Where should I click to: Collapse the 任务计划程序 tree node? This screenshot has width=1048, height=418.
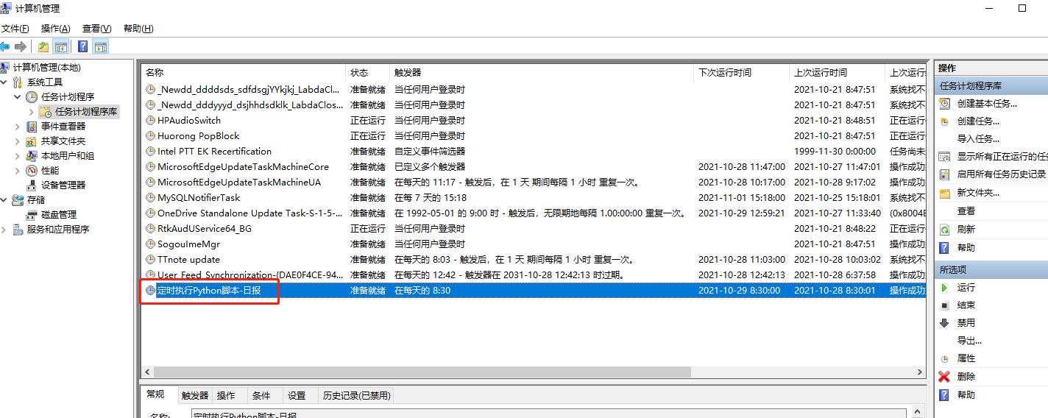(x=18, y=97)
